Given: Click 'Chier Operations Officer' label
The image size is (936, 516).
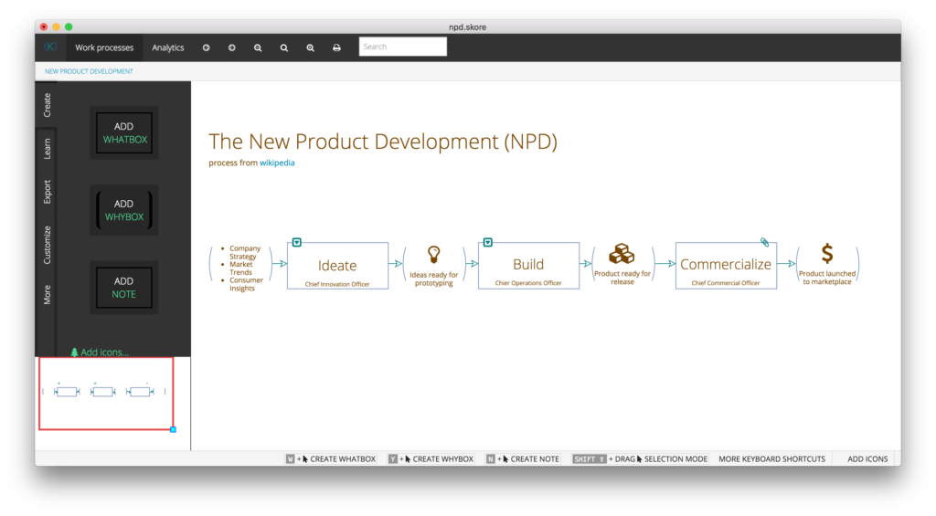Looking at the screenshot, I should coord(528,283).
